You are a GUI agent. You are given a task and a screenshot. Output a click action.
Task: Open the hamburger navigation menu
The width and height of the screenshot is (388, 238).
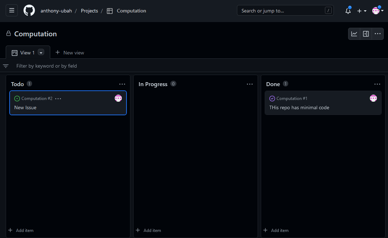pyautogui.click(x=12, y=11)
